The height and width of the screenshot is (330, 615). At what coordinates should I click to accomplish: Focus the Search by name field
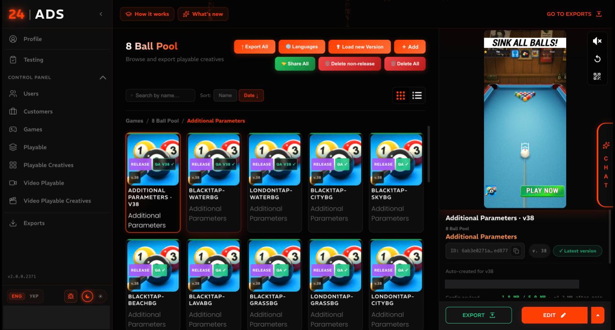pos(160,96)
